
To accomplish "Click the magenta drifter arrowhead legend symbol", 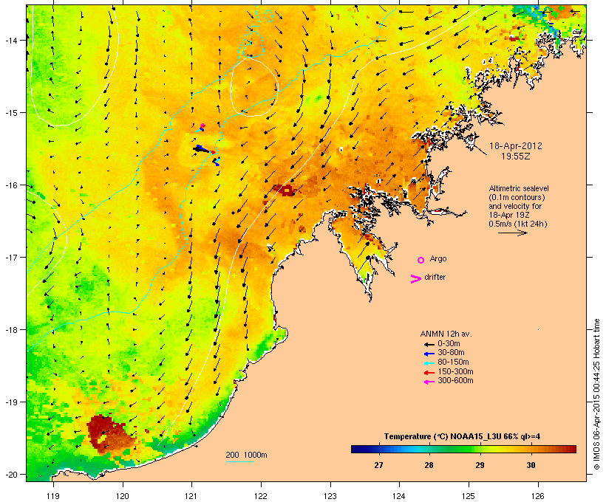I will pyautogui.click(x=415, y=279).
